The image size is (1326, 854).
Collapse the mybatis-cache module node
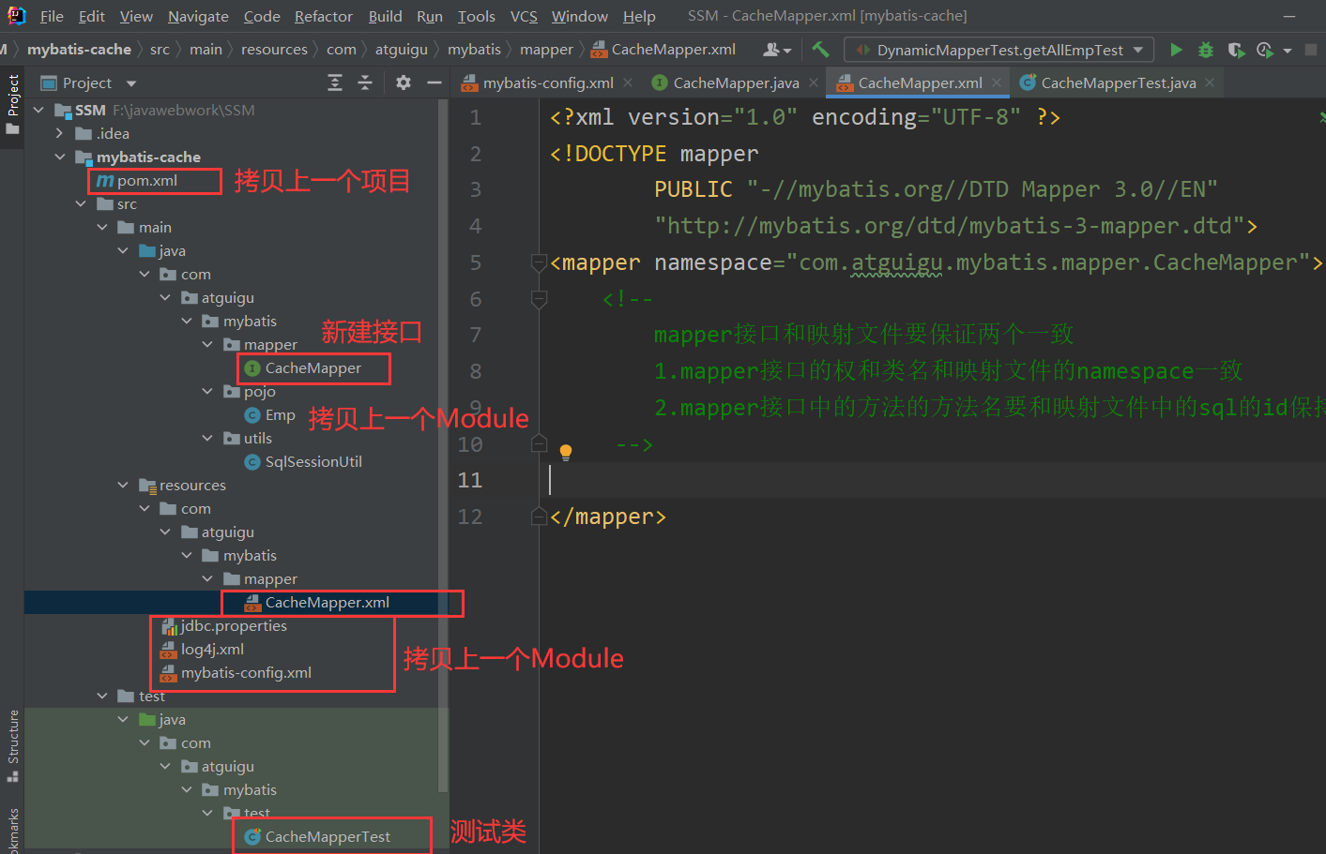coord(60,157)
